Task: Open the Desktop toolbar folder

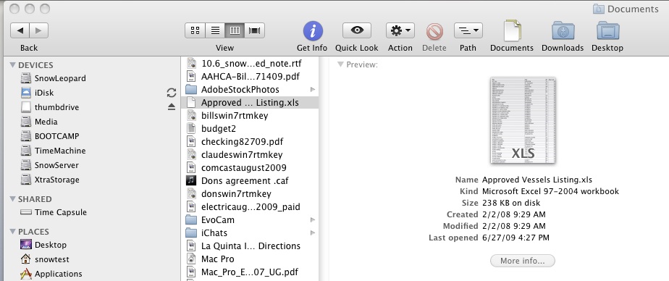Action: [607, 30]
